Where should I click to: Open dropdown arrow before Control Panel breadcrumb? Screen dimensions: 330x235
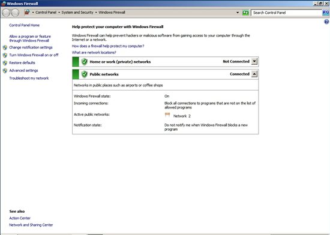[x=33, y=13]
